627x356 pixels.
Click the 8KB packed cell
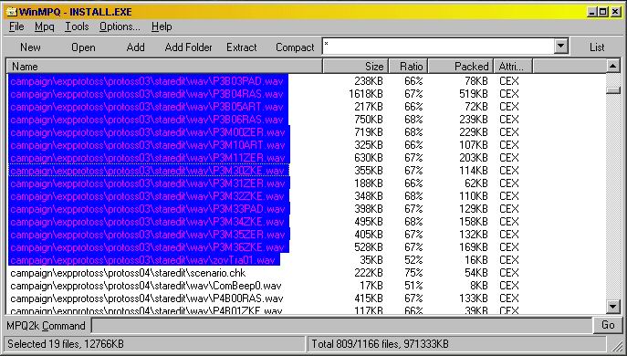pos(479,286)
